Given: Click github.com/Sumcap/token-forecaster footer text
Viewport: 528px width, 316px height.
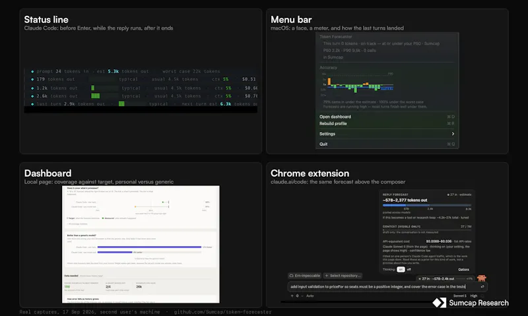Looking at the screenshot, I should (222, 312).
